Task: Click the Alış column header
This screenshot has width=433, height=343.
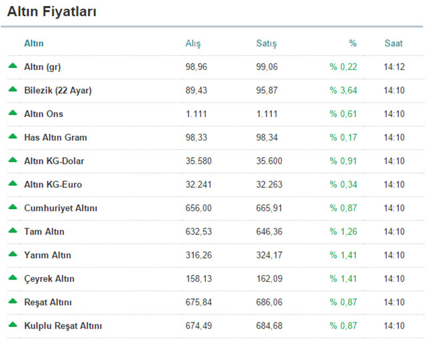Action: [193, 43]
